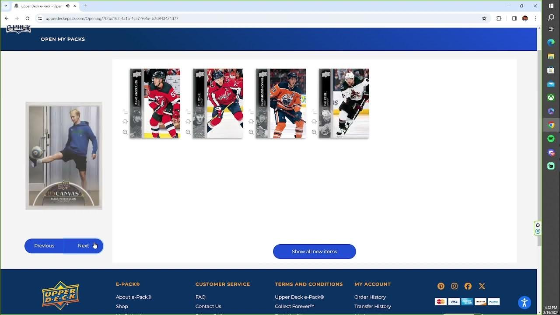
Task: Open the Chrome three-dot menu
Action: [x=535, y=18]
